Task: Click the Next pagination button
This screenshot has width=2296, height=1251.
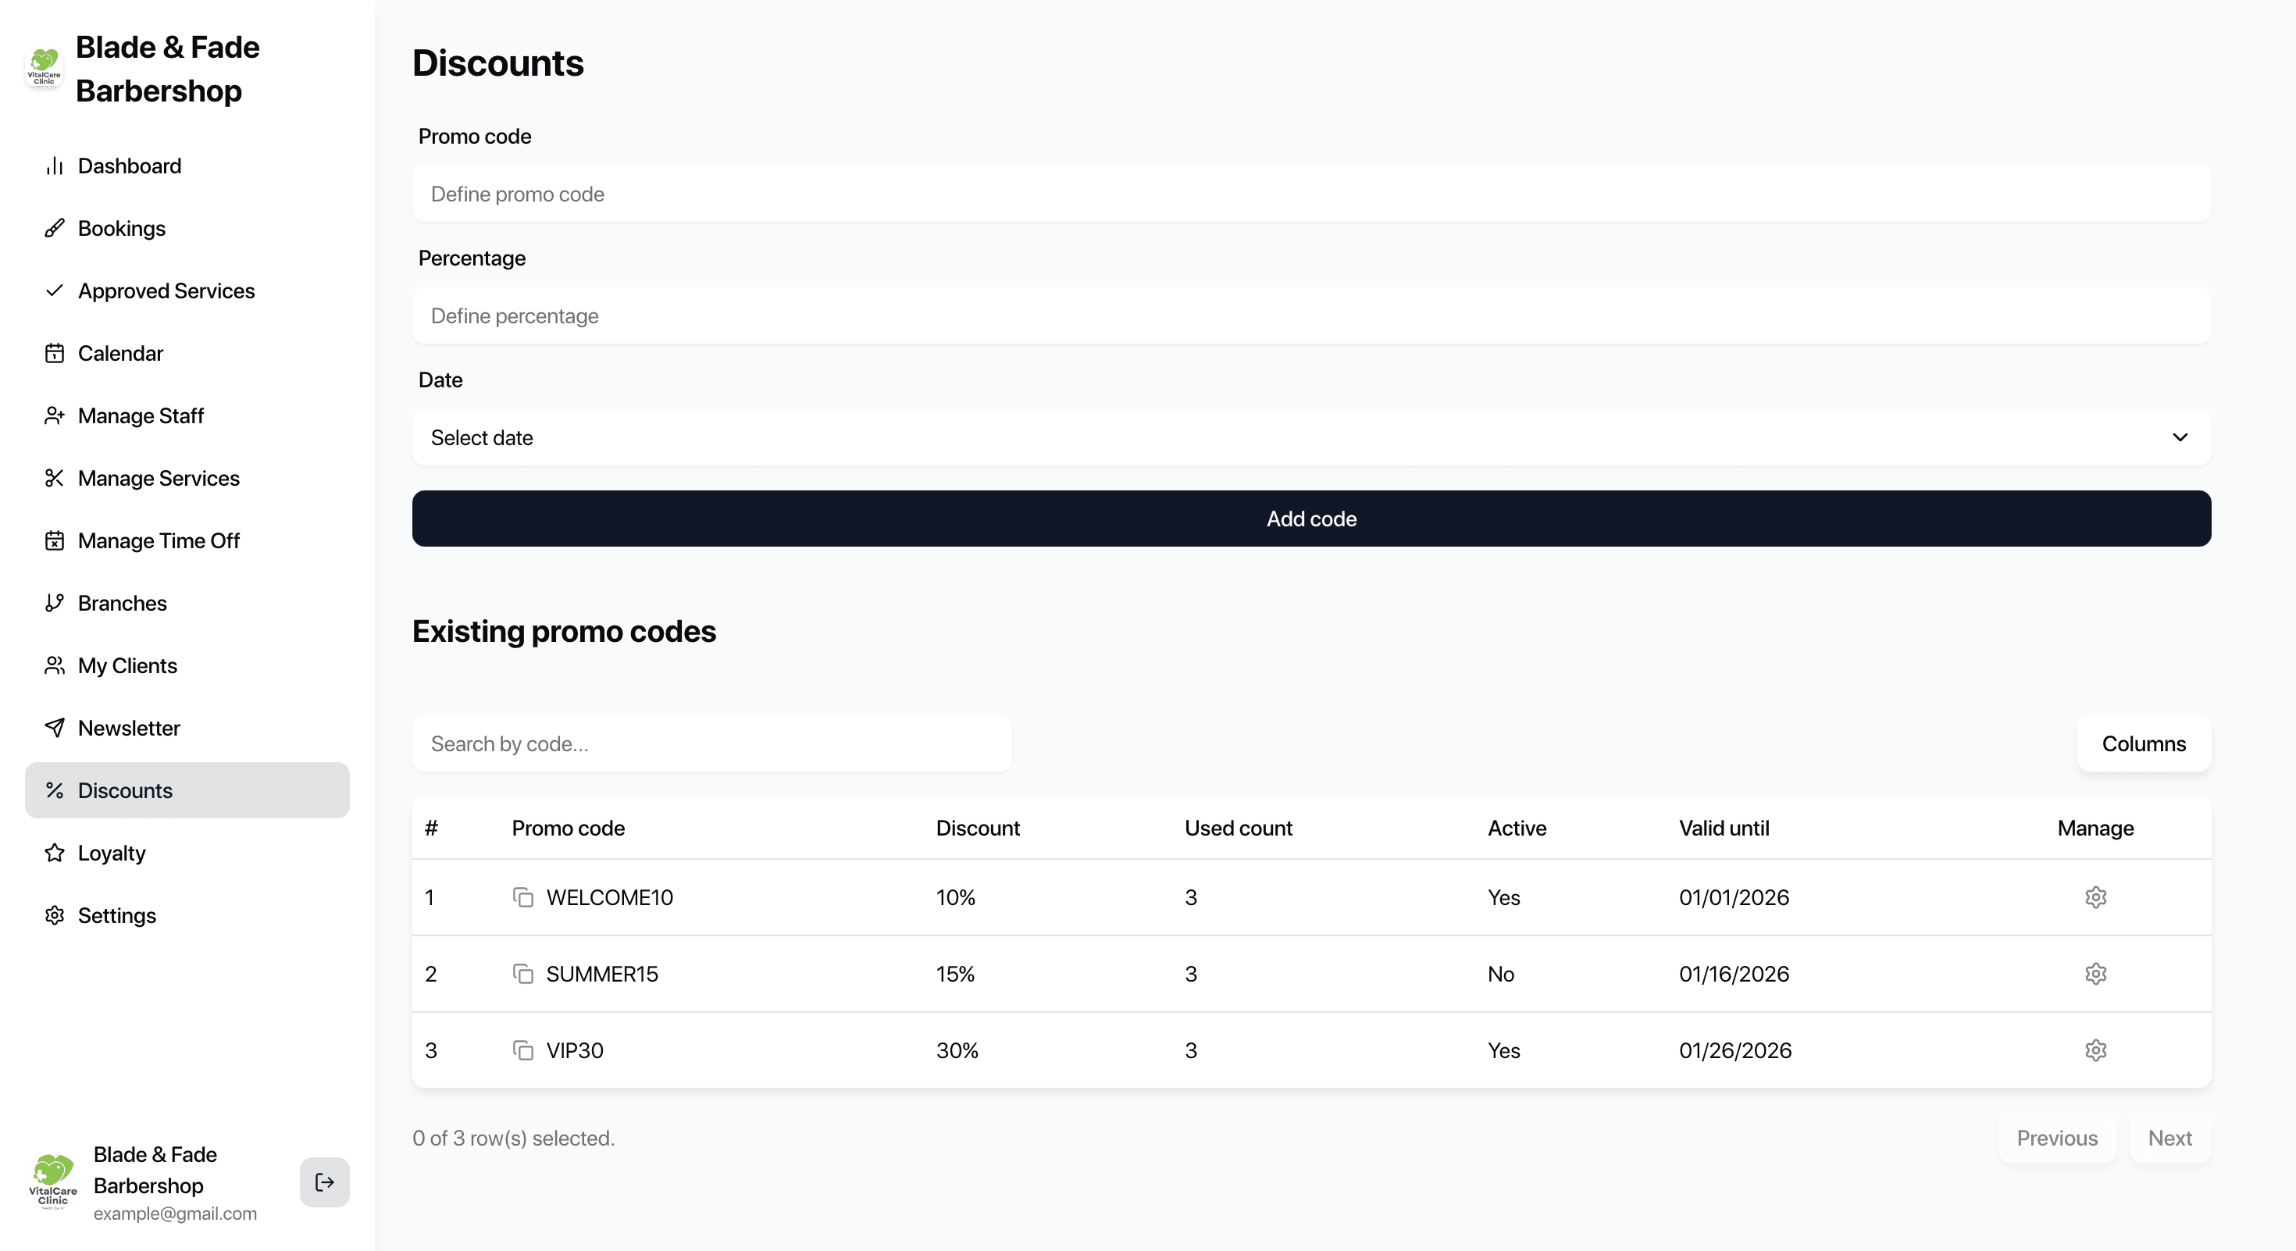Action: click(2169, 1138)
